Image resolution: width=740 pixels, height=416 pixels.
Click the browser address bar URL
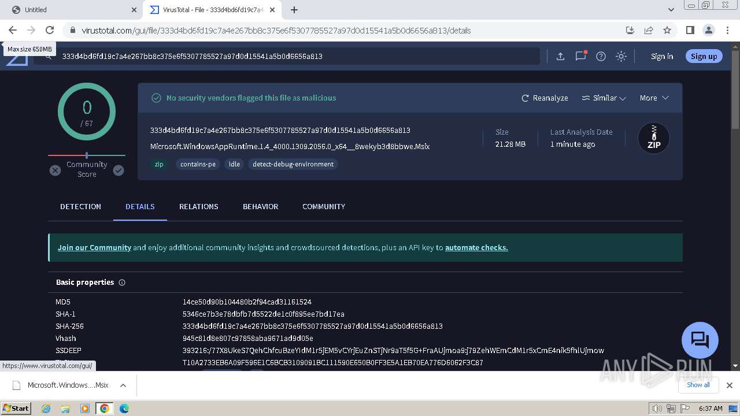[x=276, y=31]
